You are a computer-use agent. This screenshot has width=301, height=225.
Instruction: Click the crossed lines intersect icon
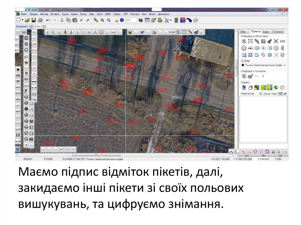click(x=276, y=55)
